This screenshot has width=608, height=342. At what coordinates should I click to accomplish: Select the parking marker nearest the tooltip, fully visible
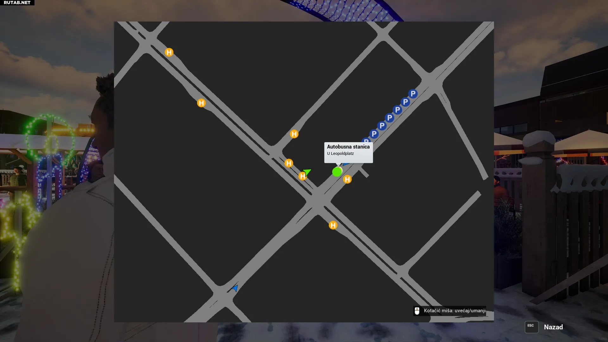pyautogui.click(x=374, y=134)
